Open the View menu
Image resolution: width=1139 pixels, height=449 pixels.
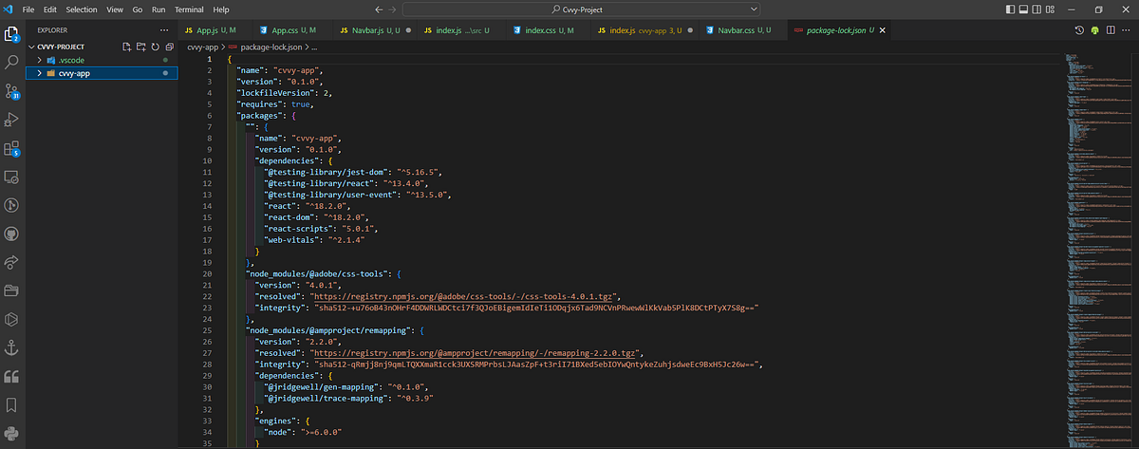[x=116, y=9]
